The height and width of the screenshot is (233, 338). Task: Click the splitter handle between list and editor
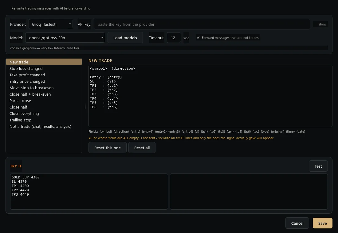pos(85,106)
